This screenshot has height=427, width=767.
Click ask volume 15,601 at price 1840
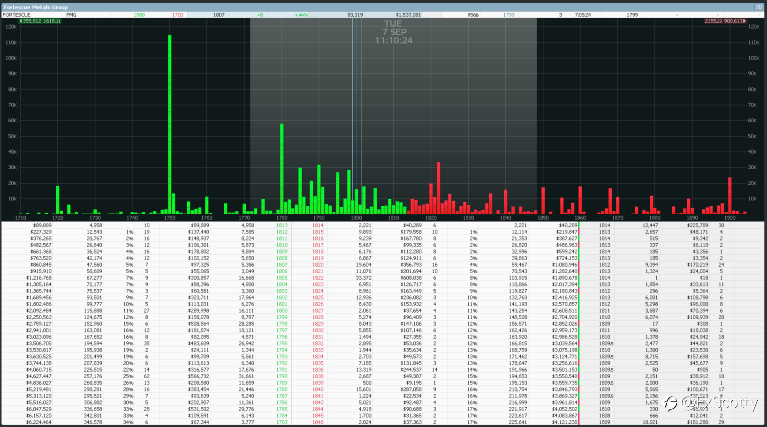[364, 390]
